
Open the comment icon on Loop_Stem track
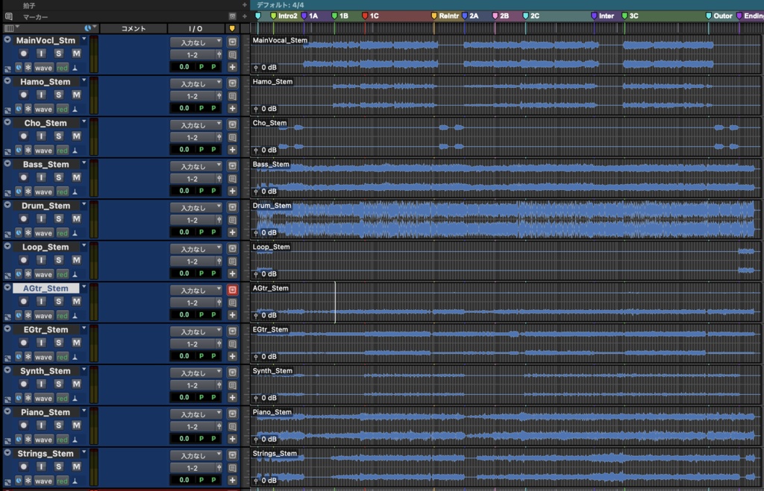[233, 262]
